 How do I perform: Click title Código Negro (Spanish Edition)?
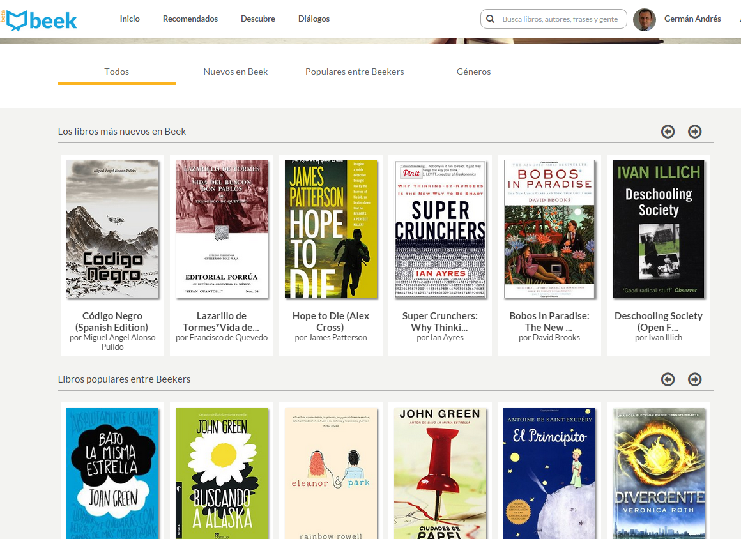coord(112,322)
